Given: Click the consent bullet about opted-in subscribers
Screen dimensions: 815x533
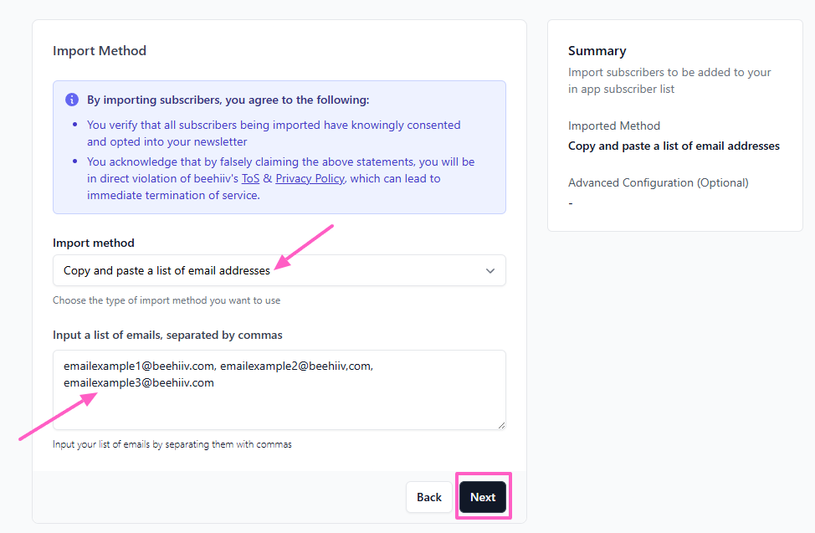Looking at the screenshot, I should coord(274,133).
